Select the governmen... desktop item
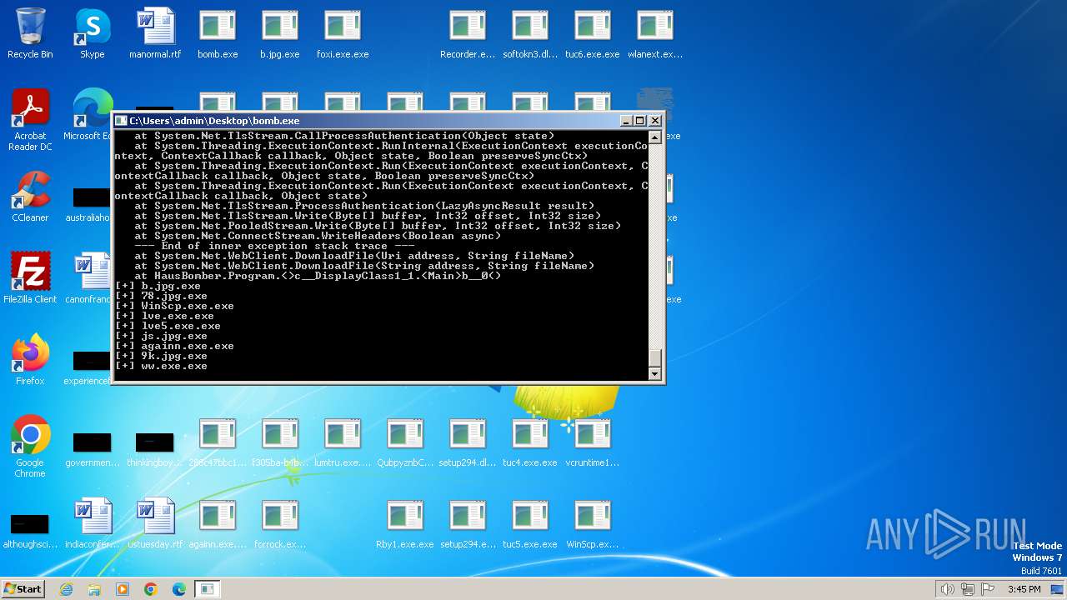The height and width of the screenshot is (600, 1067). click(93, 448)
